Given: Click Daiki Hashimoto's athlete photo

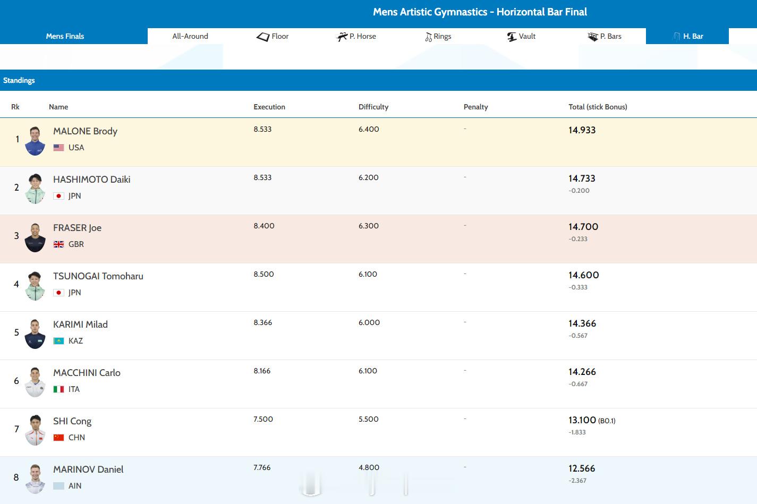Looking at the screenshot, I should coord(35,189).
